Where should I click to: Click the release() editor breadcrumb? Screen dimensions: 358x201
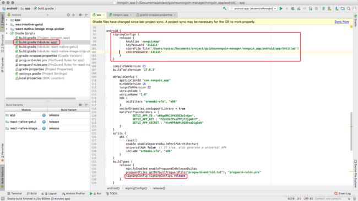159,188
